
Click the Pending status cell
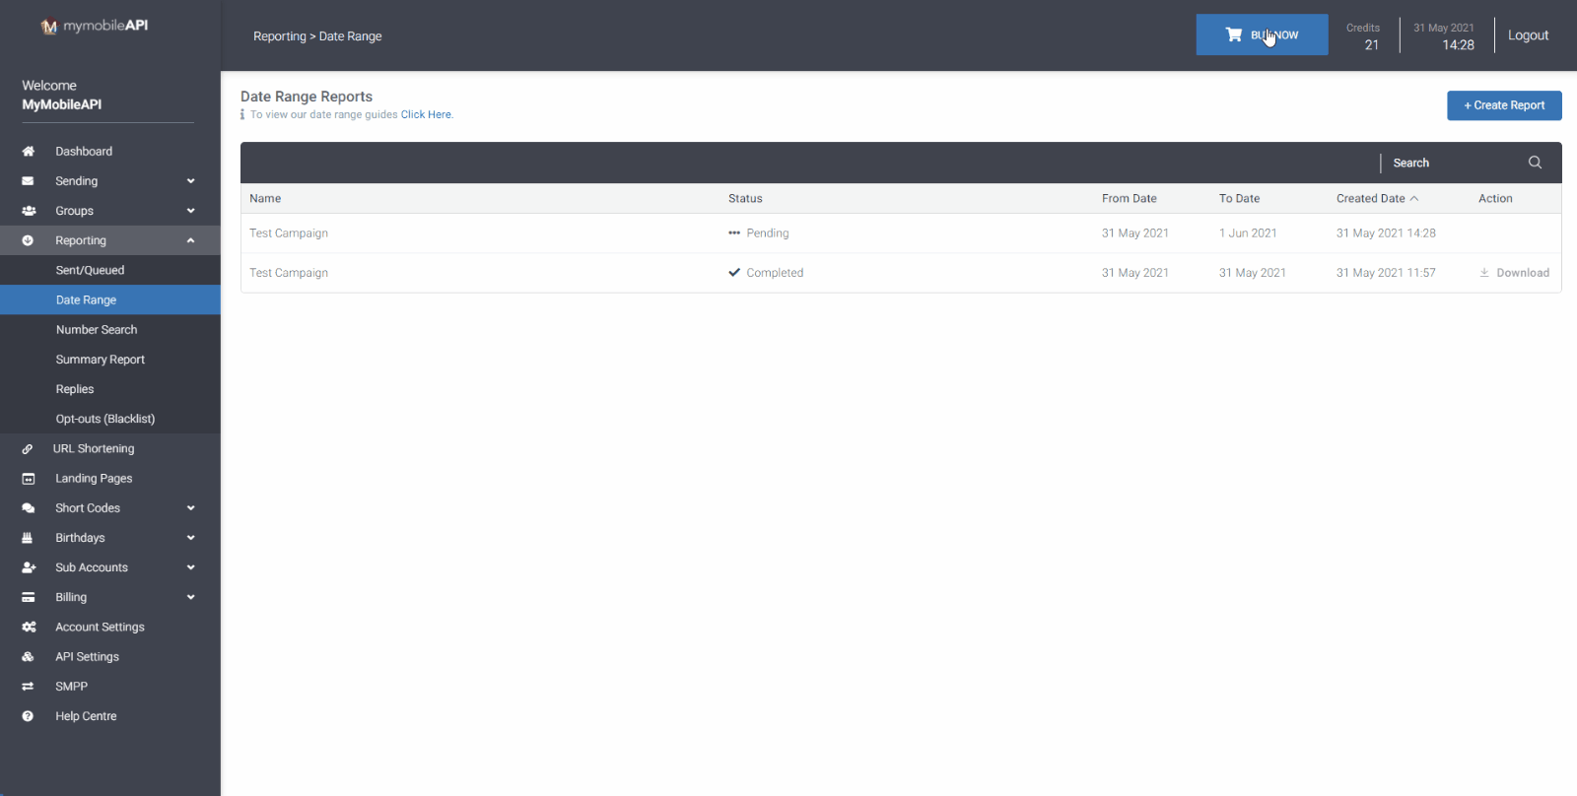click(x=759, y=233)
